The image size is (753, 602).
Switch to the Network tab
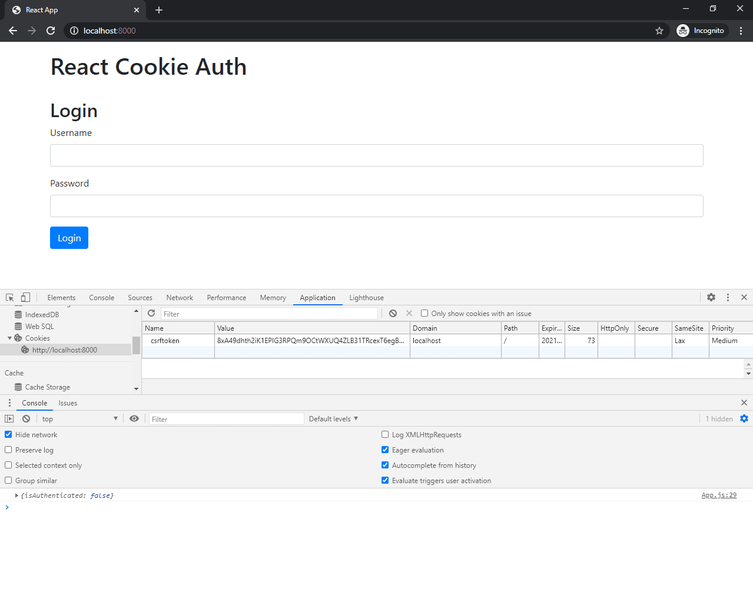pos(179,297)
